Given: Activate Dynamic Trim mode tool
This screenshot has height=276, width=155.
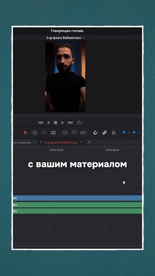Looking at the screenshot, I should (x=44, y=132).
